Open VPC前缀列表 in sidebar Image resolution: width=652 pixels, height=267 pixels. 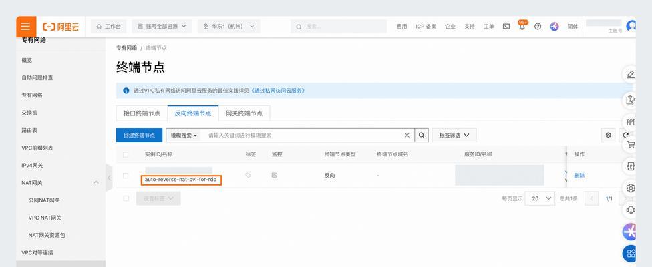tap(37, 148)
